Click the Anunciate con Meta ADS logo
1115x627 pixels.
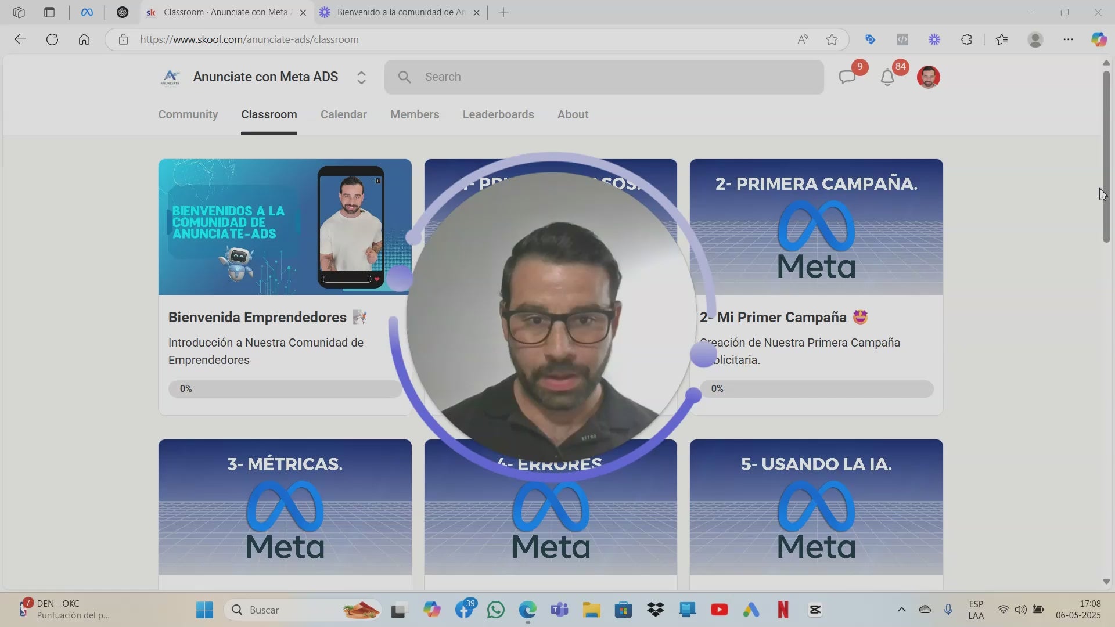coord(170,77)
